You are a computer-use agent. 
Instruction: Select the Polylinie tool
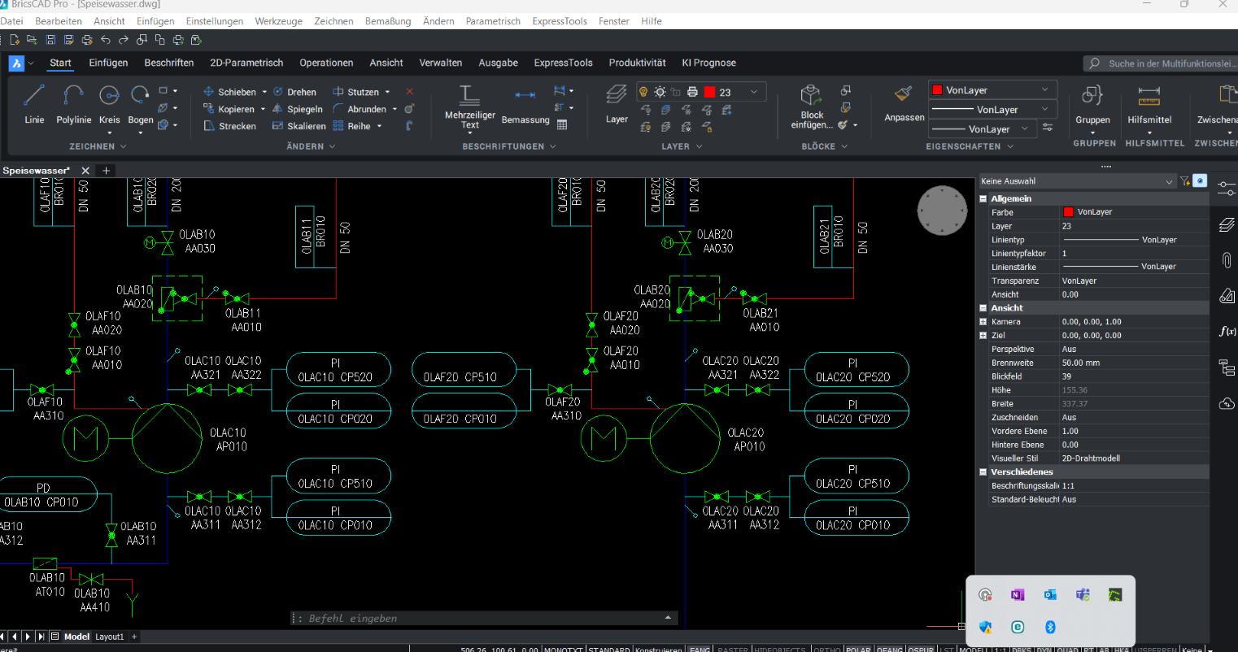(73, 104)
